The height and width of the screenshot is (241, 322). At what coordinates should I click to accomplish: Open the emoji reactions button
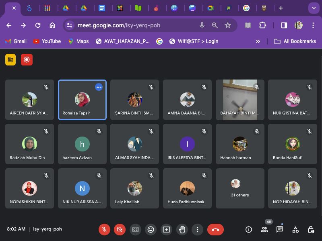tap(151, 229)
